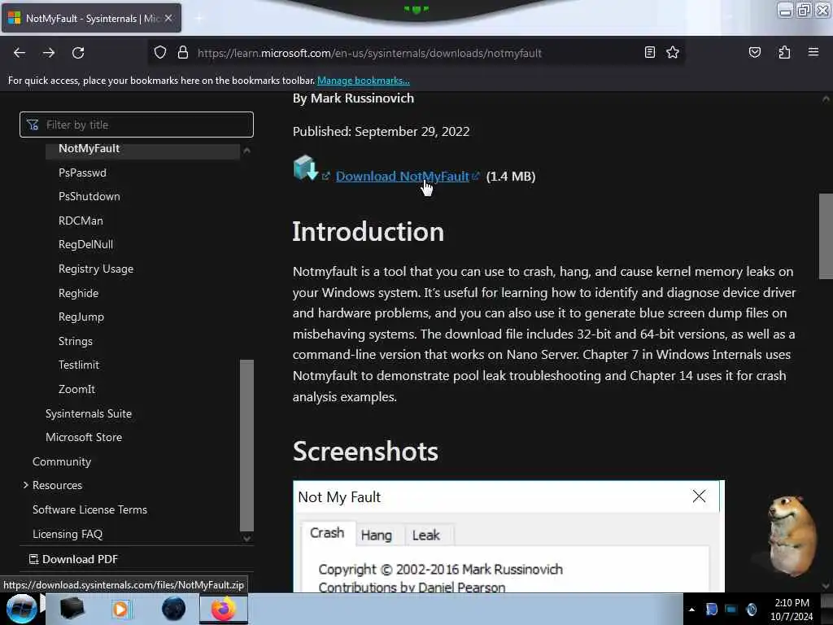833x625 pixels.
Task: Select the Crash tab in screenshot
Action: pos(327,533)
